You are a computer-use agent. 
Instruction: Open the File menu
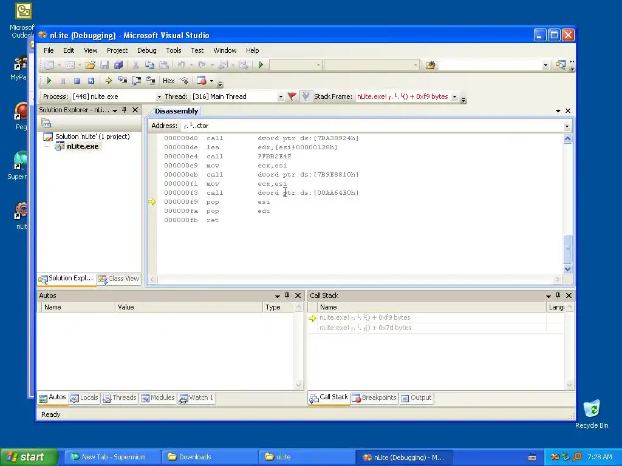49,50
